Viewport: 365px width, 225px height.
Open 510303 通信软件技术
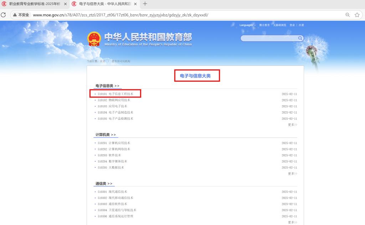112,204
